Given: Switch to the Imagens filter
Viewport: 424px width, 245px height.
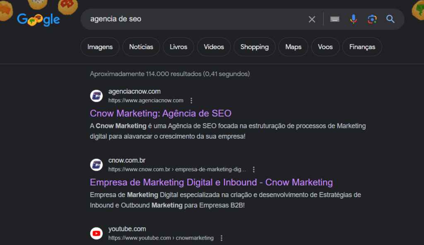Looking at the screenshot, I should coord(100,47).
